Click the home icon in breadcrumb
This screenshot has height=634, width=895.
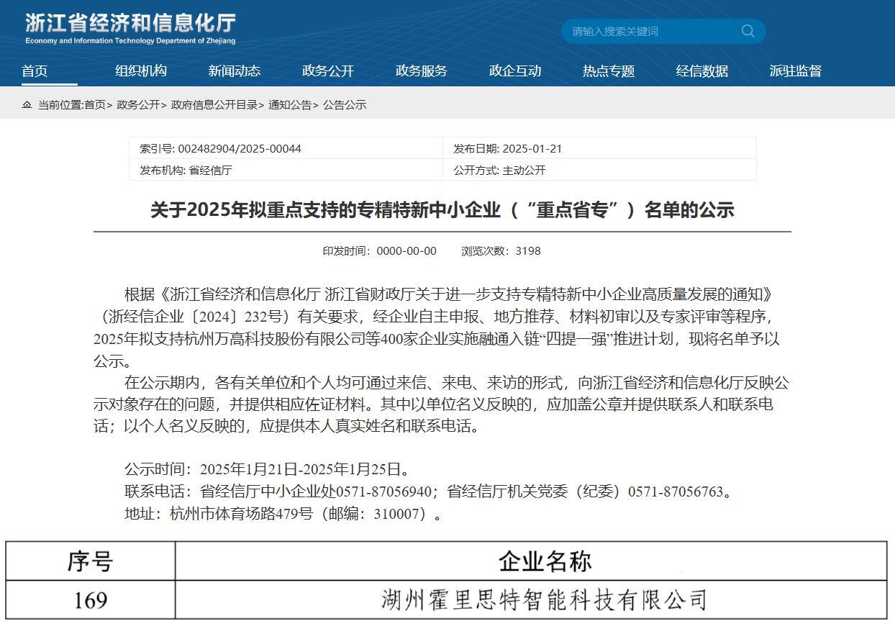click(27, 105)
